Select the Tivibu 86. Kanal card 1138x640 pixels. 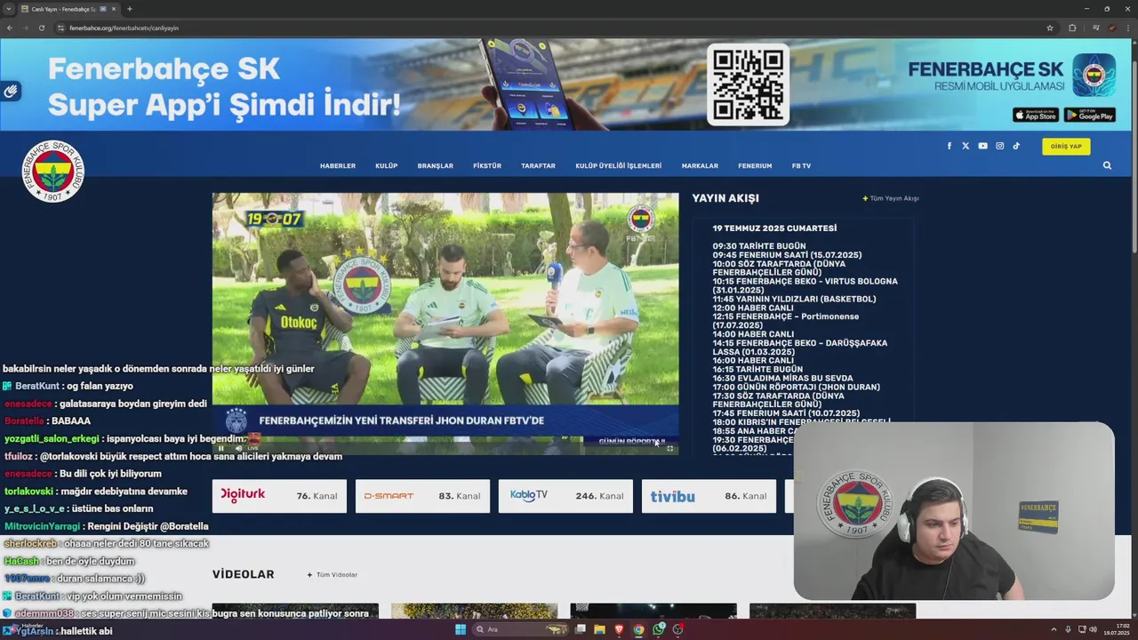709,496
